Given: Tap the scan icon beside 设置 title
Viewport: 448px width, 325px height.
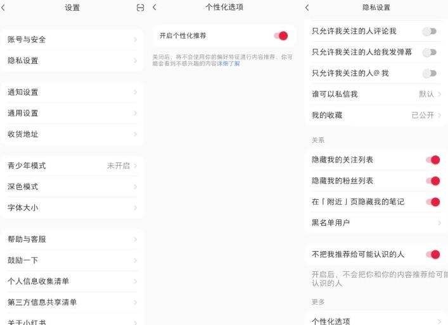Looking at the screenshot, I should [141, 8].
